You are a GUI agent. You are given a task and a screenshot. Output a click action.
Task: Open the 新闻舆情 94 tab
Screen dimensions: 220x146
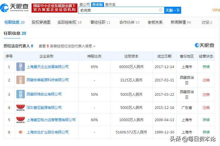181,22
